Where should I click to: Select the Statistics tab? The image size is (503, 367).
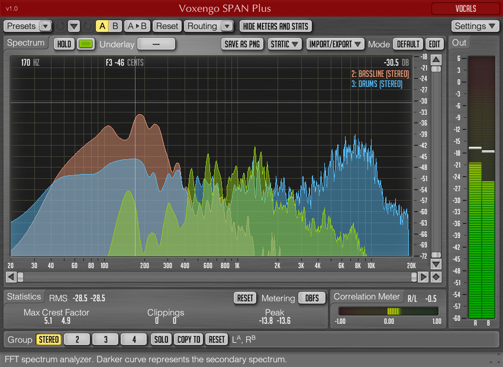click(24, 297)
